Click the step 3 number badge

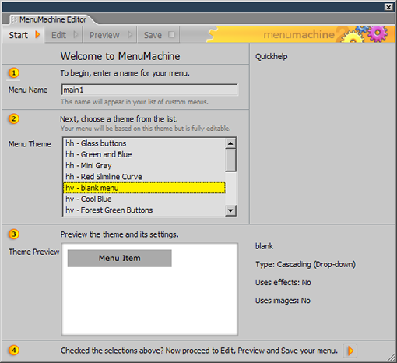14,234
